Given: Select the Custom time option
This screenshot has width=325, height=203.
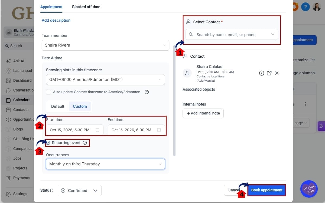Looking at the screenshot, I should point(80,106).
